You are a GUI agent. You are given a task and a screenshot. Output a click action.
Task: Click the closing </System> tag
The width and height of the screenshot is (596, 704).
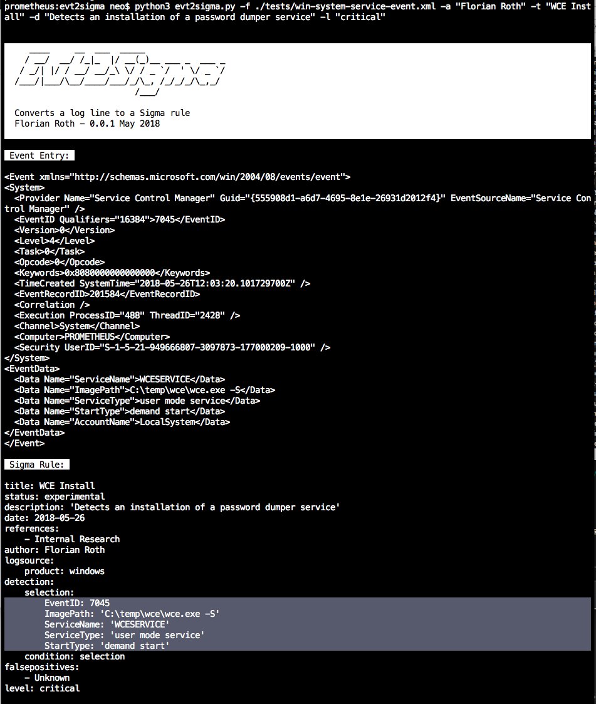[27, 358]
